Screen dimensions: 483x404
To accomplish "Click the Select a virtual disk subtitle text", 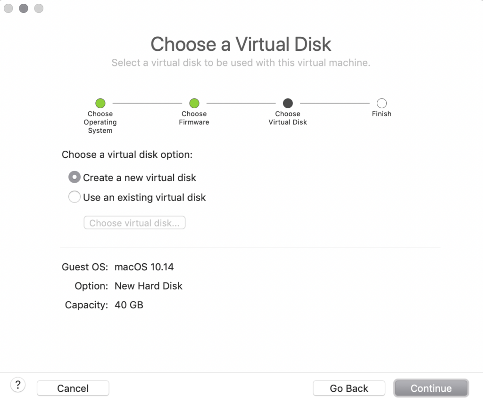I will [x=241, y=63].
